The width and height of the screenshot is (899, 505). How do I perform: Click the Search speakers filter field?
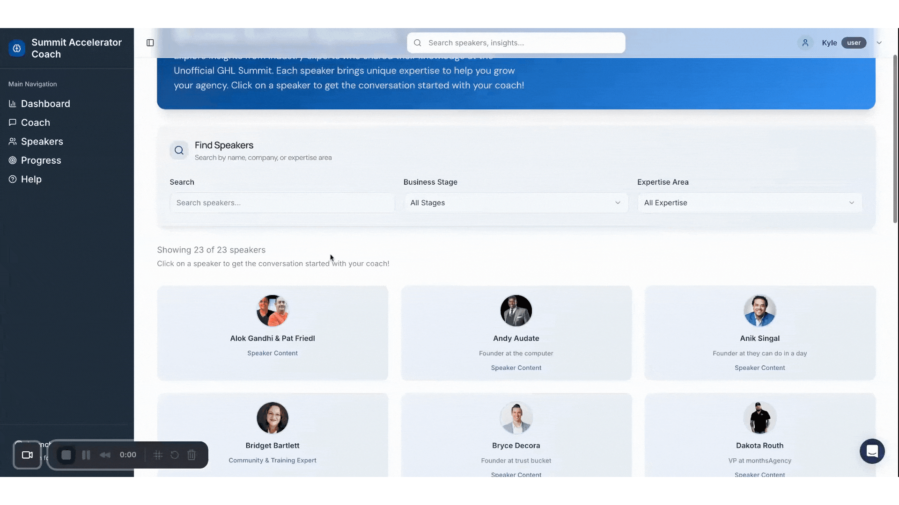(x=282, y=203)
